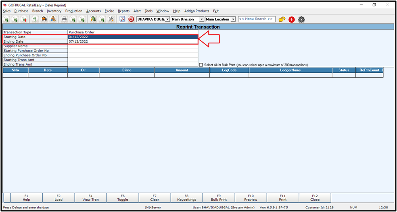Open the yellow chat bubbles icon
Screen dimensions: 397x212
click(x=282, y=19)
